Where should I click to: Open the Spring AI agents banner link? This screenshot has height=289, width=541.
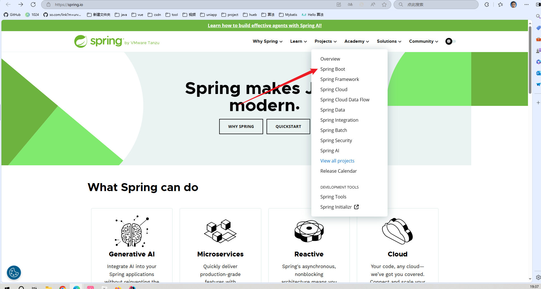[x=265, y=25]
